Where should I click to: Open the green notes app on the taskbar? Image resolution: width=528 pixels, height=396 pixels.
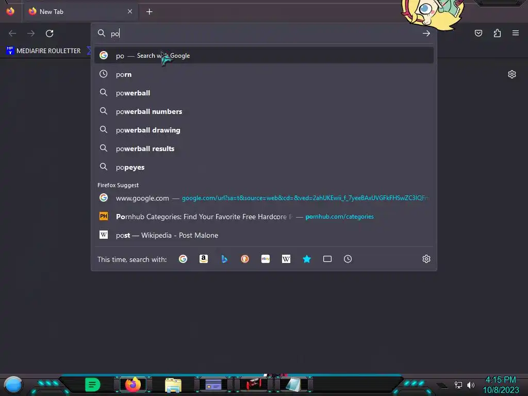click(x=93, y=385)
